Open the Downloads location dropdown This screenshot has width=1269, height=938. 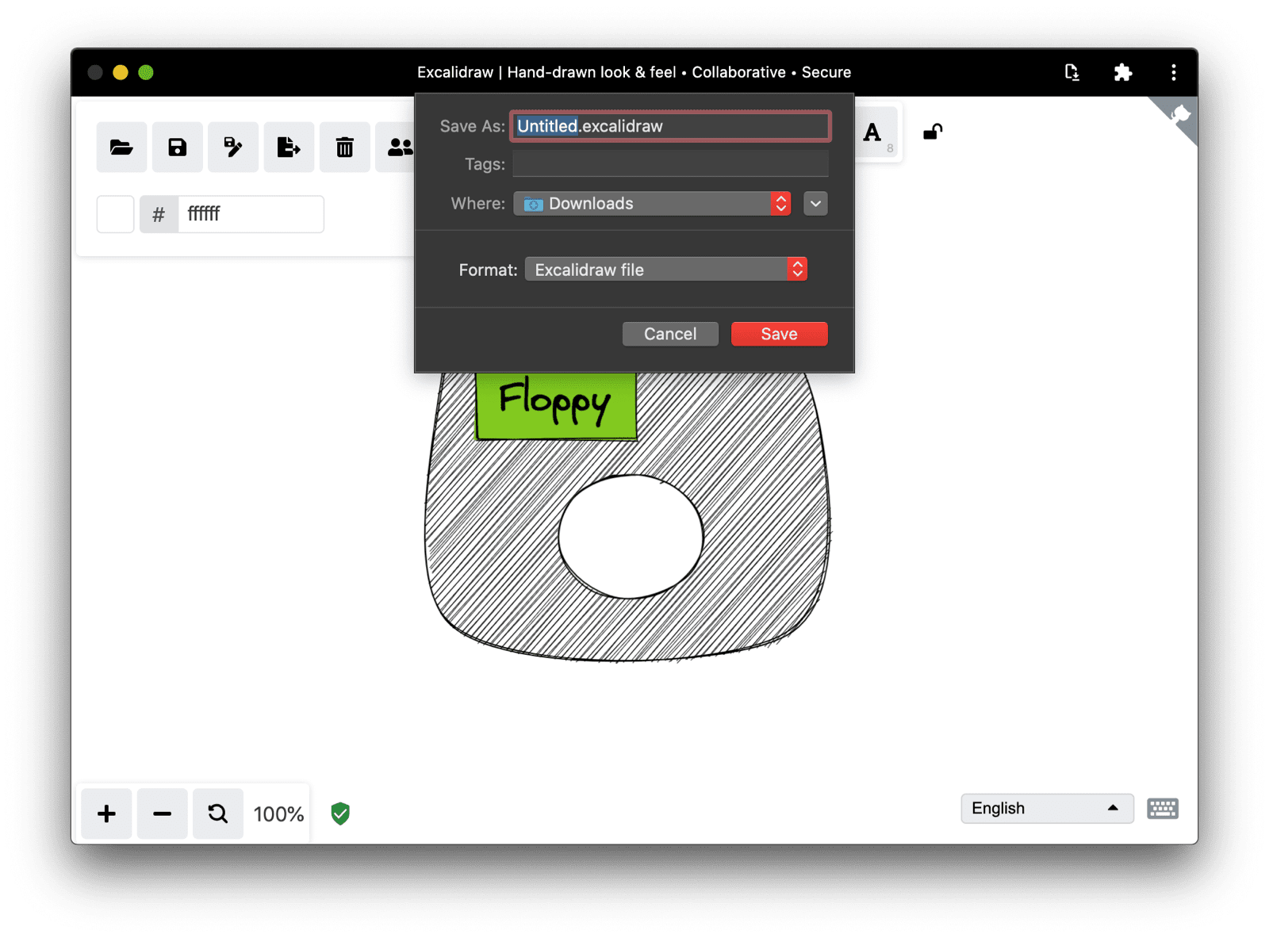[x=652, y=204]
